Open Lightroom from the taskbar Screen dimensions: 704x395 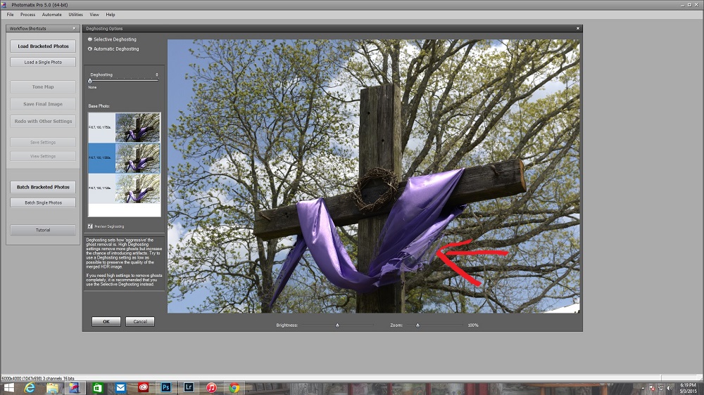[x=189, y=387]
